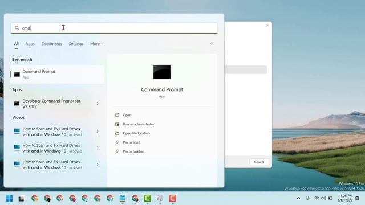This screenshot has height=205, width=365.
Task: Open the notification bell icon
Action: [x=358, y=198]
